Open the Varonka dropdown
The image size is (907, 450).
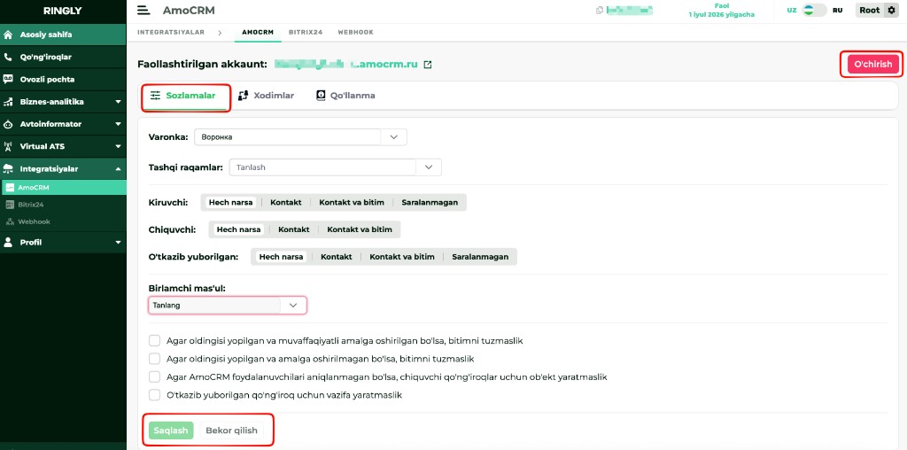(301, 137)
